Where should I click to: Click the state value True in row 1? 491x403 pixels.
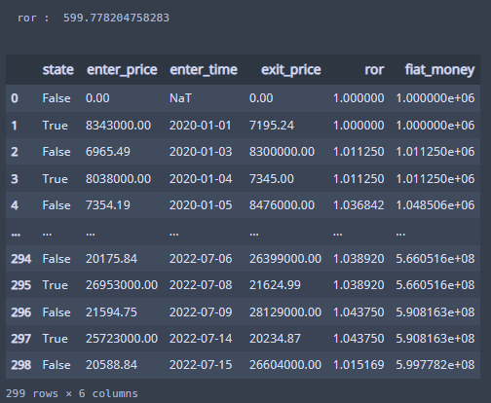(56, 126)
